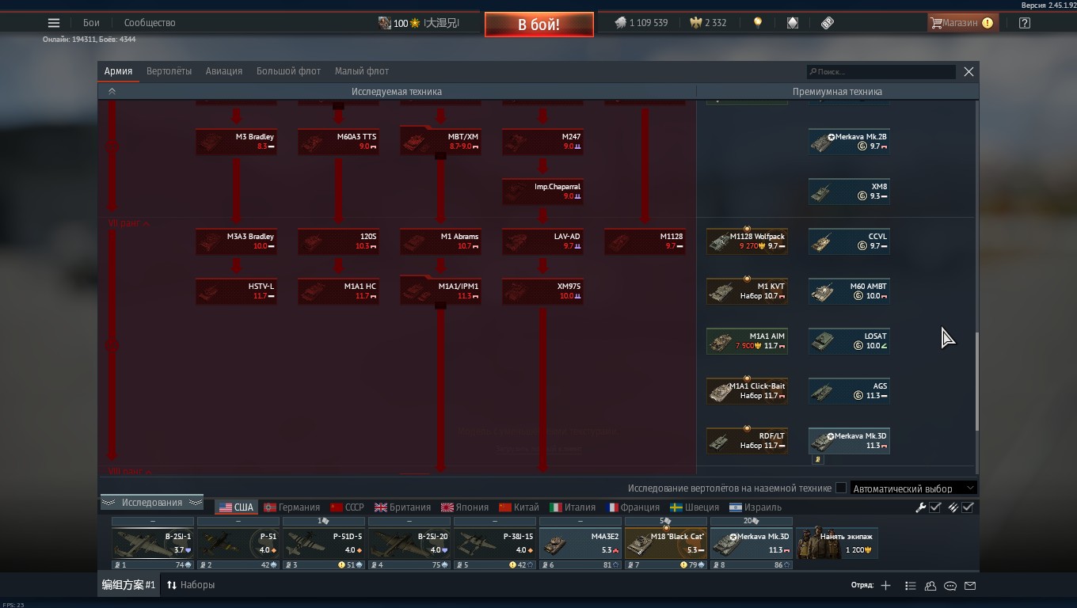This screenshot has width=1077, height=608.
Task: Select the Британия nation tab
Action: (x=403, y=507)
